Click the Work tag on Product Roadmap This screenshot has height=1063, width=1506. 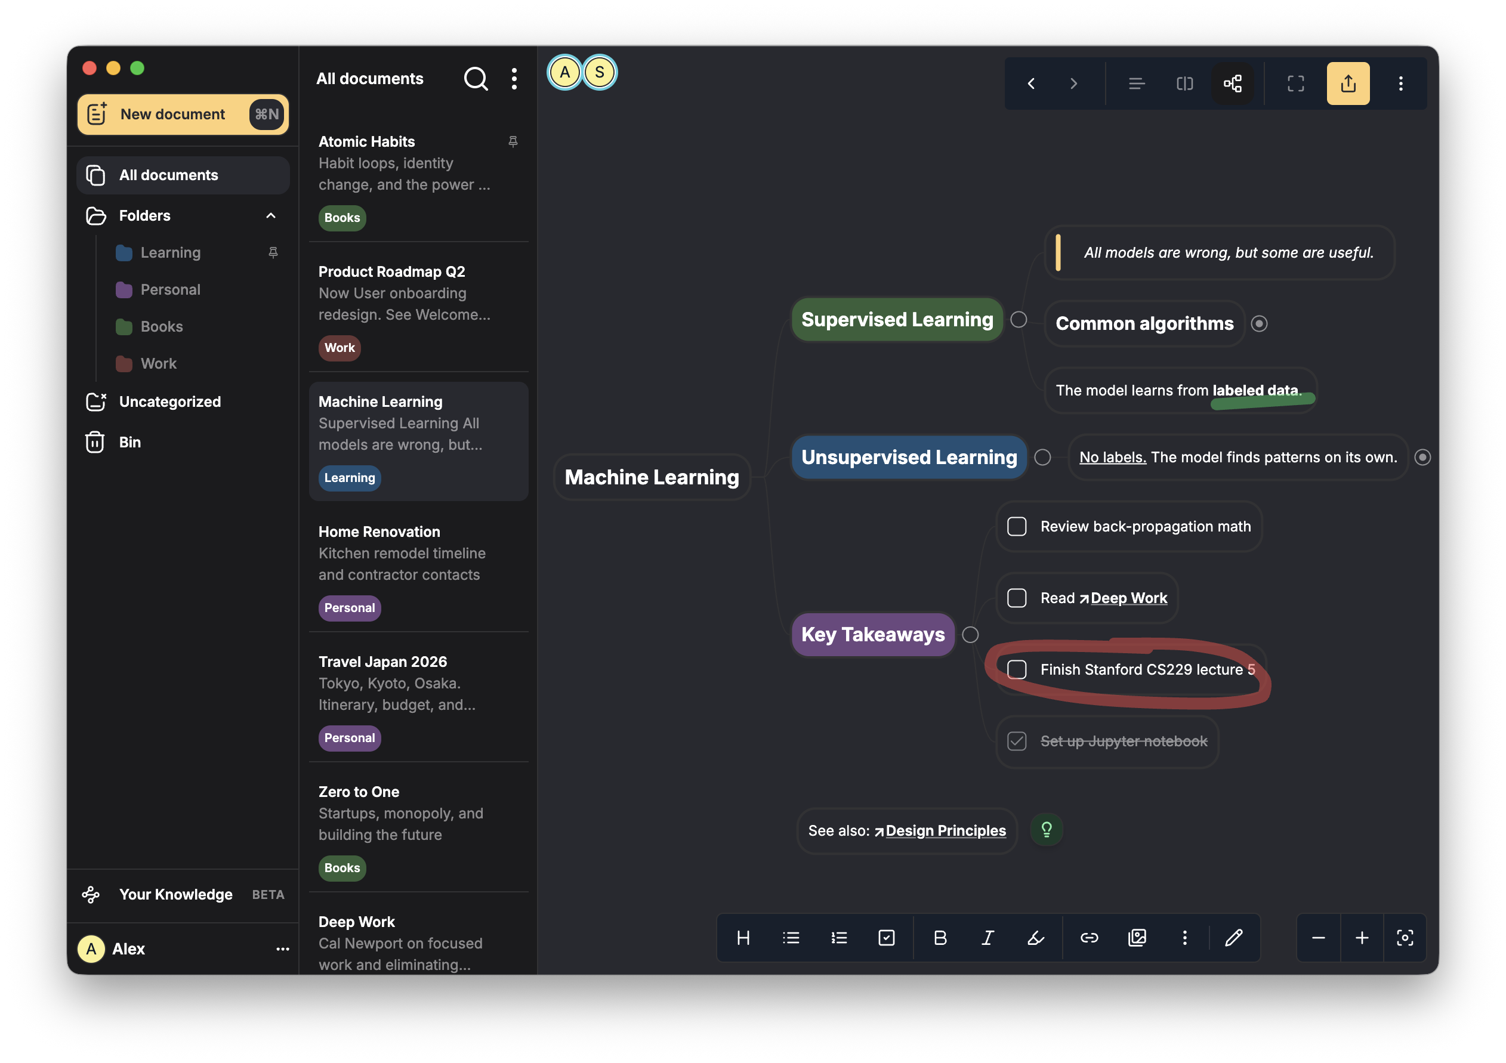pos(340,348)
